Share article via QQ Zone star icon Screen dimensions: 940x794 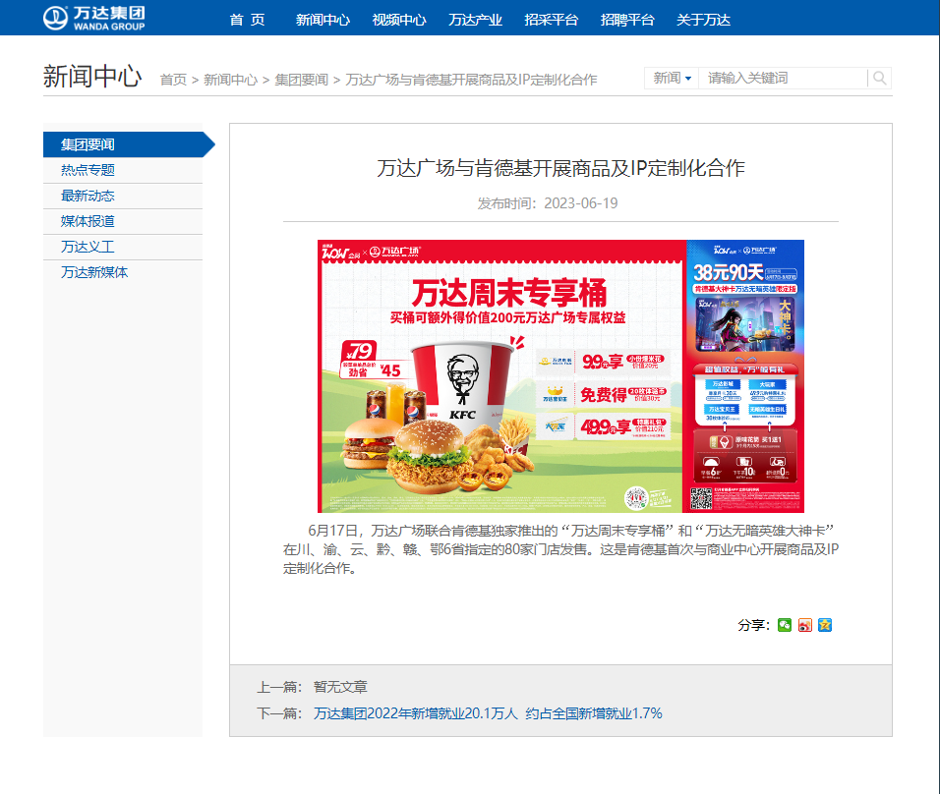[825, 625]
